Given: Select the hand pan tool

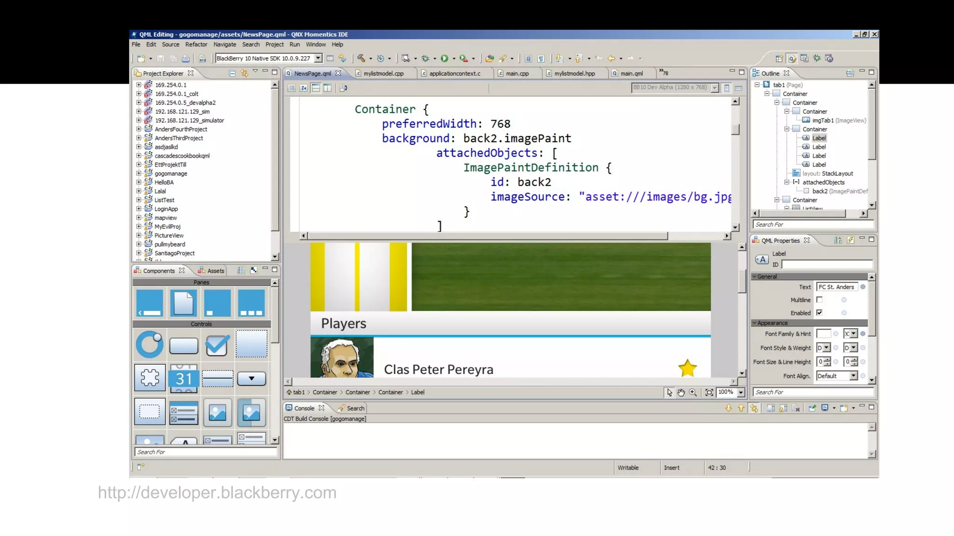Looking at the screenshot, I should click(x=681, y=392).
